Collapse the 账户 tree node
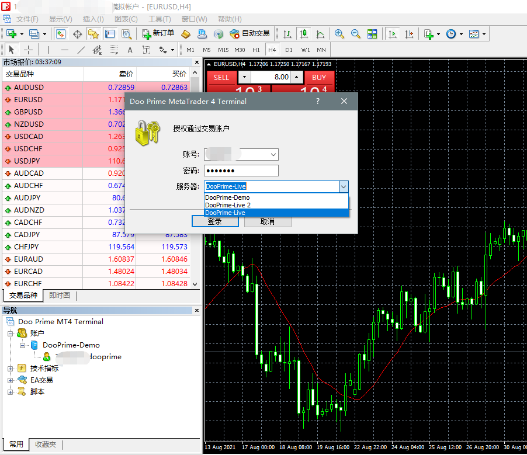This screenshot has height=455, width=527. [x=10, y=334]
